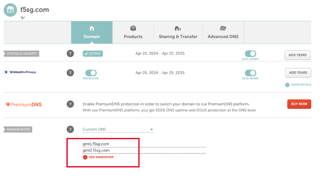Click Buy Now for PremiumDNS
This screenshot has height=177, width=321.
[x=299, y=104]
